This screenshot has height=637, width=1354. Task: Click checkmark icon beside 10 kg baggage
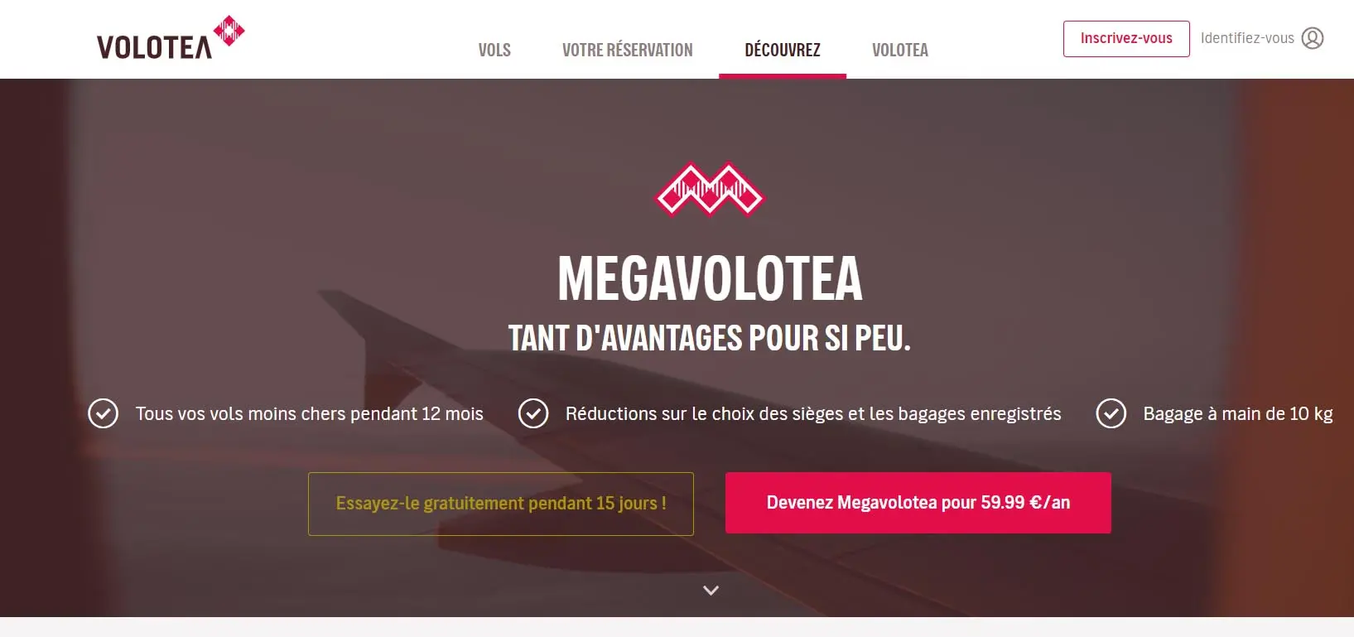click(x=1111, y=413)
